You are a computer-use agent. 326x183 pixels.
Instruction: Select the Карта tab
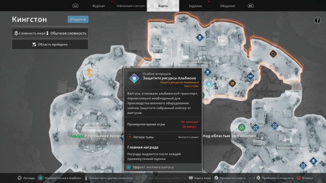pyautogui.click(x=163, y=6)
